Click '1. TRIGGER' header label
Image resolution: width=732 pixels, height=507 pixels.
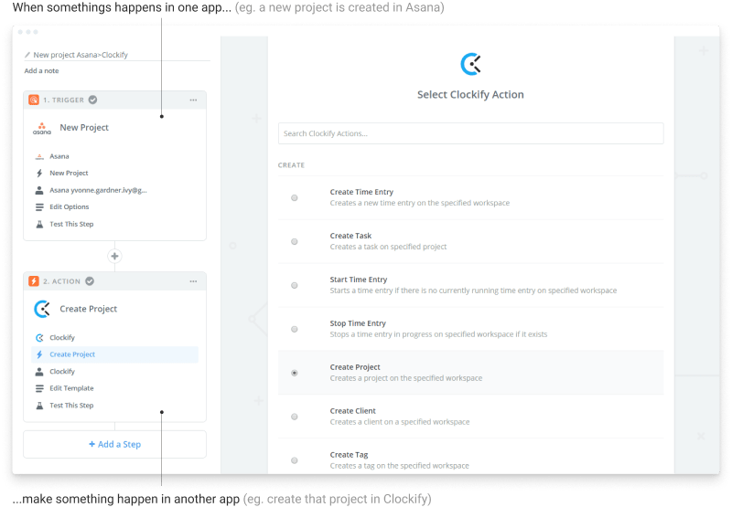pos(63,100)
